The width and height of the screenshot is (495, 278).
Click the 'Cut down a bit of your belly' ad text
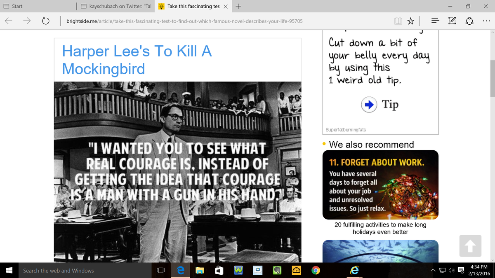point(379,61)
